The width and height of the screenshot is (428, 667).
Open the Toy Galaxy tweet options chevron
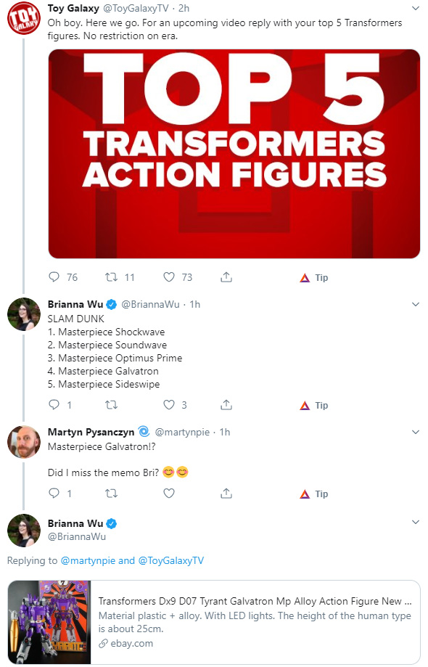point(416,8)
